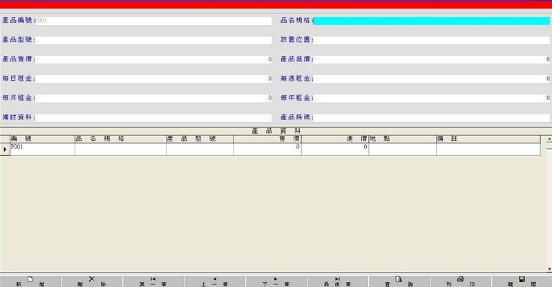
Task: Go to next record with 下一筆
Action: pyautogui.click(x=276, y=281)
